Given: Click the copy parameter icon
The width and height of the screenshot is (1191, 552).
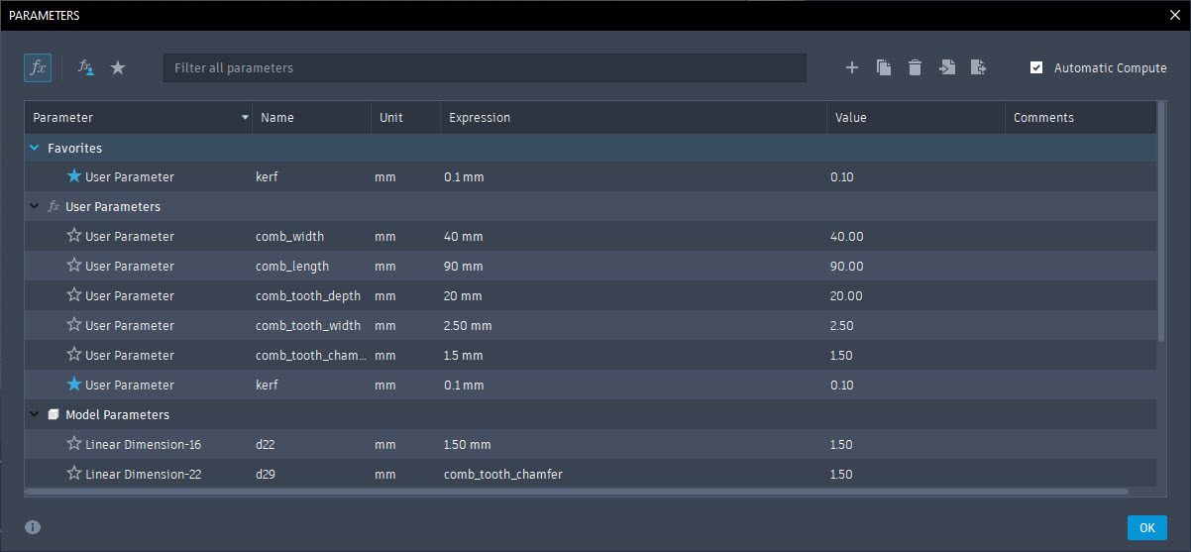Looking at the screenshot, I should click(x=884, y=67).
